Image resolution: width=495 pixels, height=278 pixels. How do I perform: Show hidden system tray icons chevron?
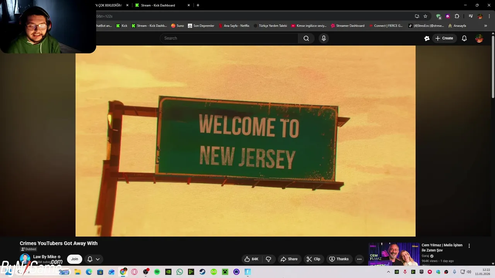pyautogui.click(x=388, y=272)
